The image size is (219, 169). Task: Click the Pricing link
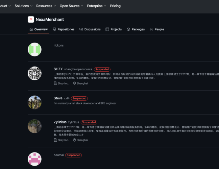115,6
